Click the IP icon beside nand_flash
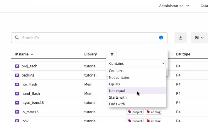This screenshot has height=122, width=208. pyautogui.click(x=17, y=94)
